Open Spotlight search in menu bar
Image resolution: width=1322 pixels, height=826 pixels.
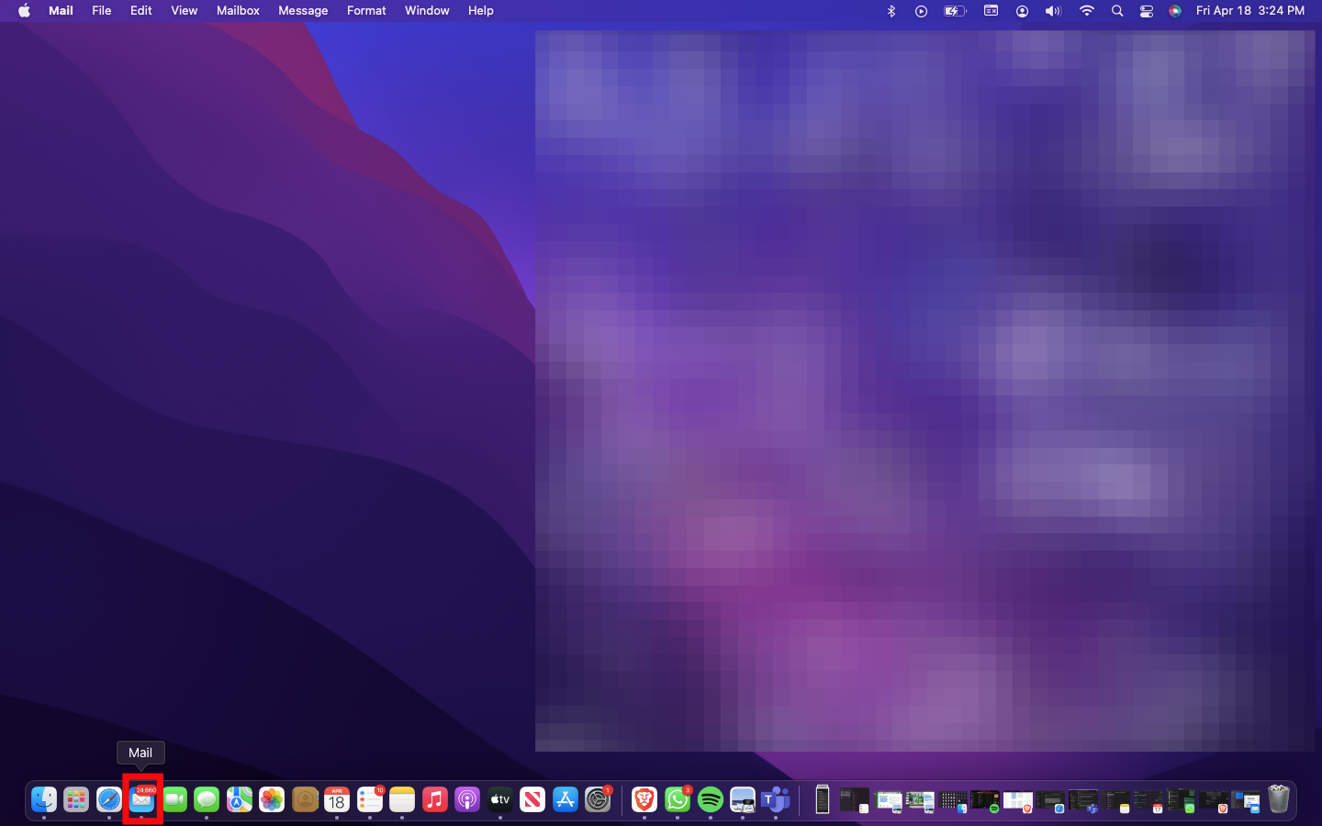[x=1117, y=11]
